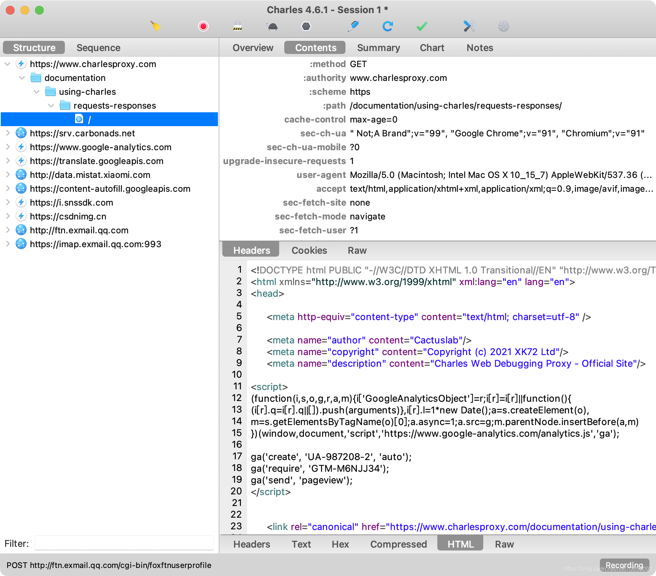This screenshot has width=656, height=576.
Task: Expand the data.mistat.xiaomi.com host
Action: click(8, 175)
